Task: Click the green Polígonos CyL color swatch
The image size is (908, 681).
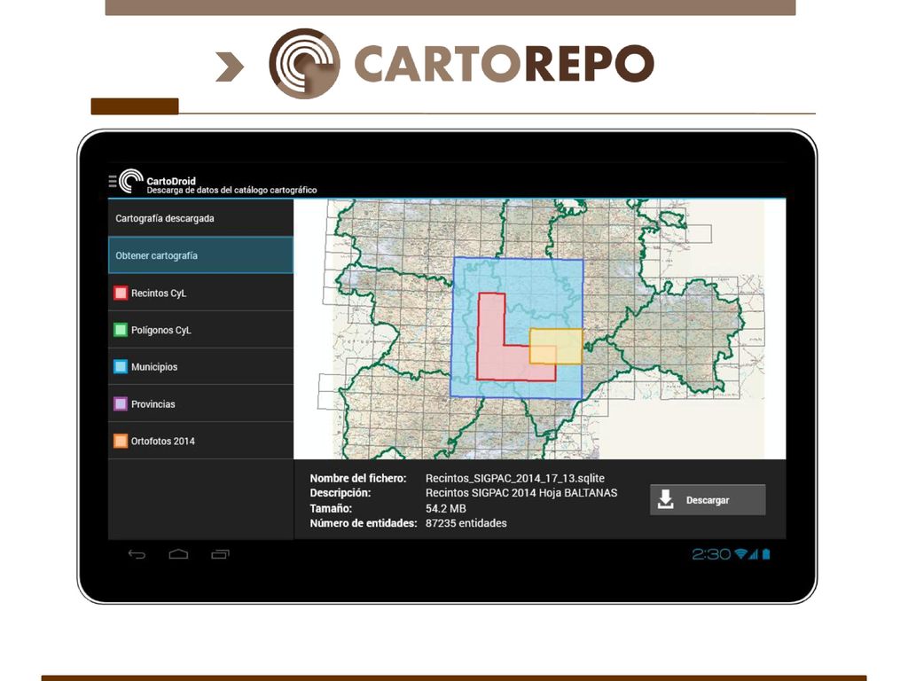Action: [121, 330]
